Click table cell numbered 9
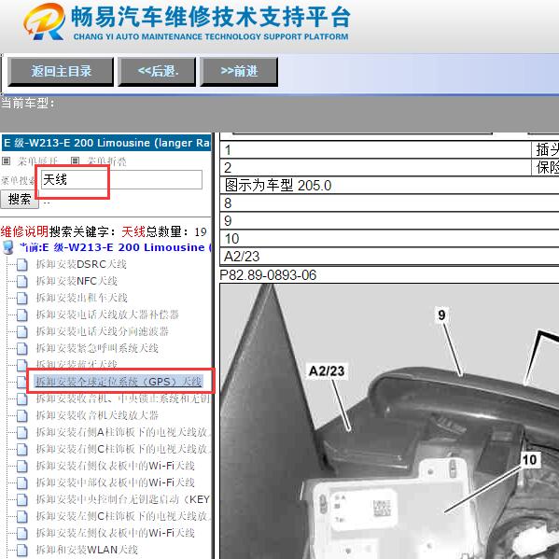 389,221
